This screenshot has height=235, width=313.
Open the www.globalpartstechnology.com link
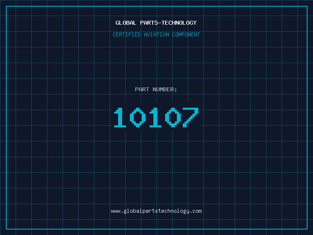coord(156,211)
